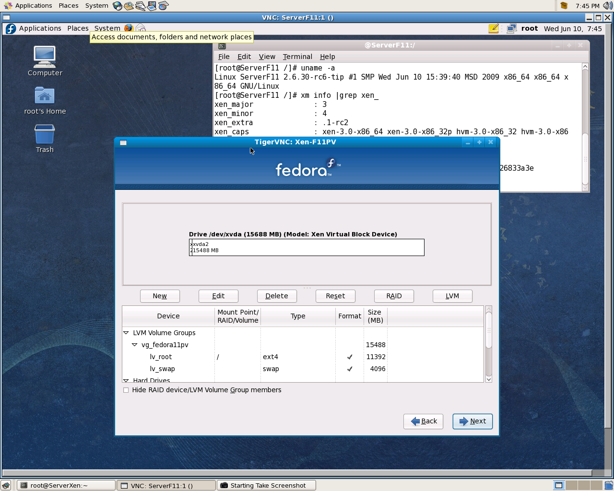The image size is (614, 491).
Task: Click the Reset button
Action: (335, 296)
